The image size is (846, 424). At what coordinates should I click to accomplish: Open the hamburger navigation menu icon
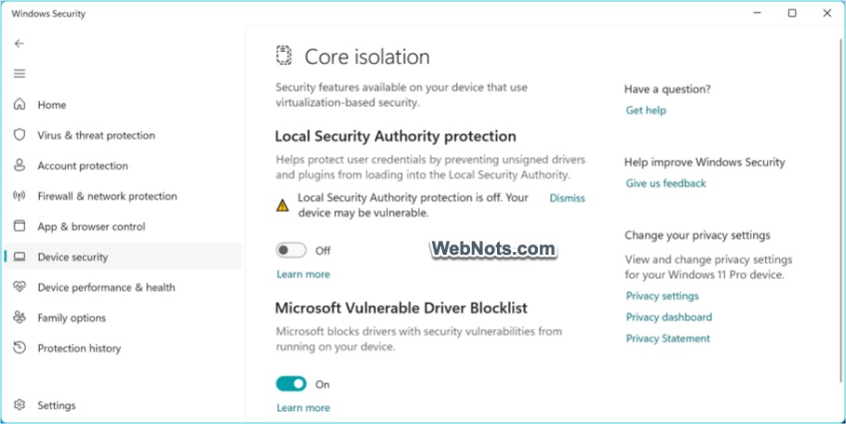(x=20, y=73)
